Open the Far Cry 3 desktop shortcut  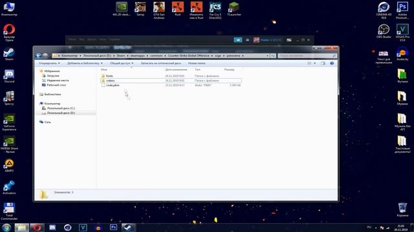pos(215,10)
